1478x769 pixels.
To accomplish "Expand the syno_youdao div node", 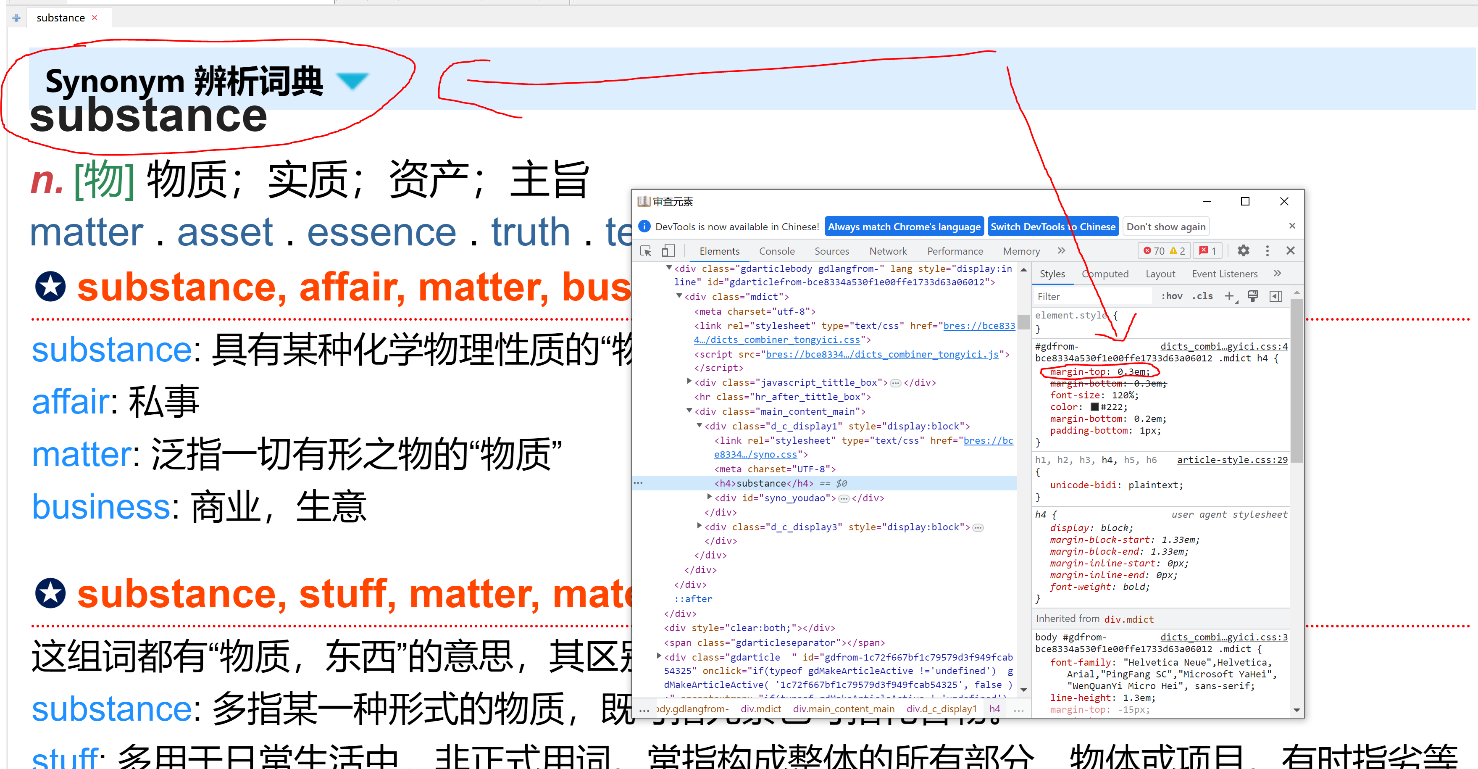I will coord(709,497).
